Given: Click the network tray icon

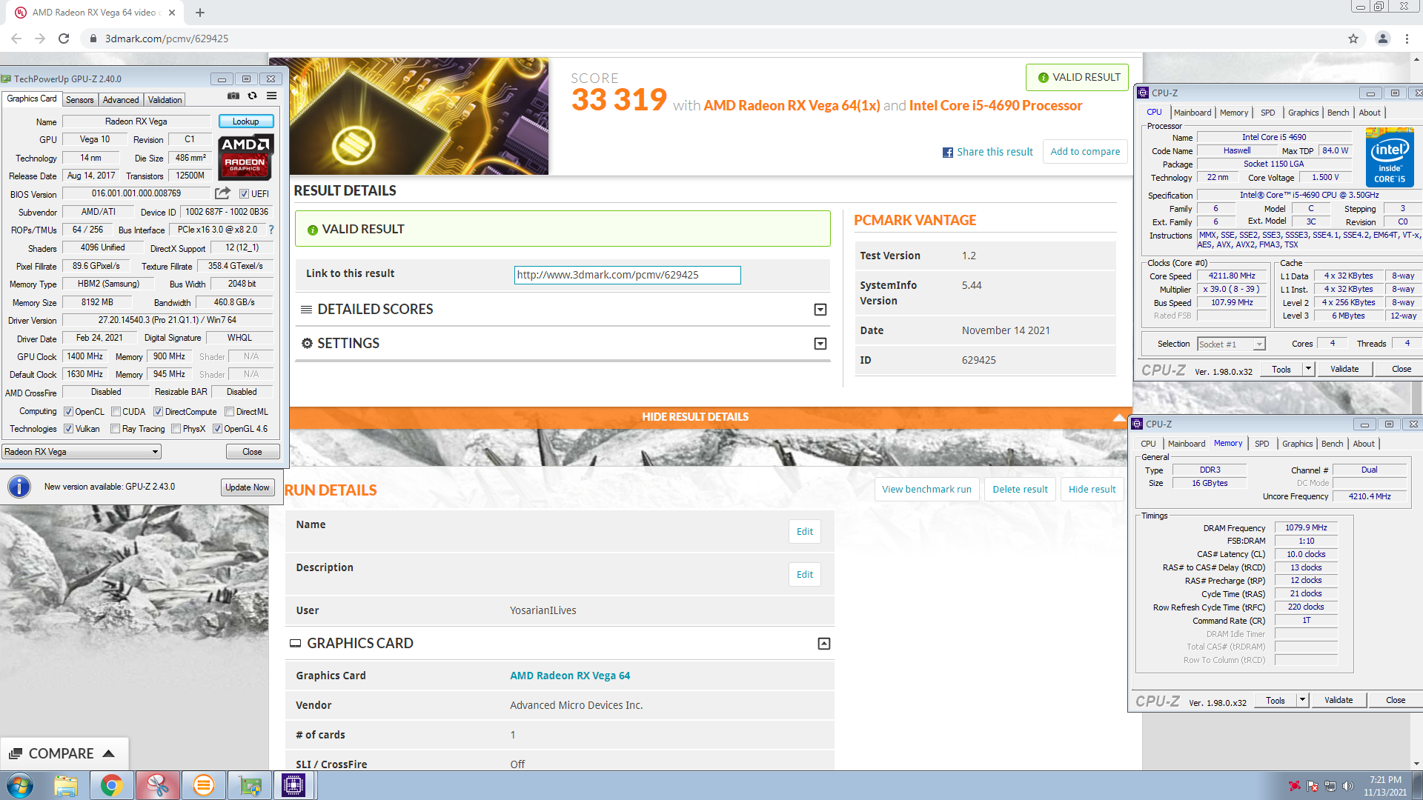Looking at the screenshot, I should (1330, 786).
